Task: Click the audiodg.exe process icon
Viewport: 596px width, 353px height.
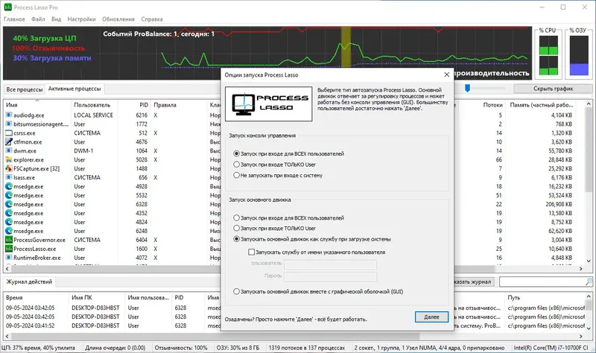Action: tap(9, 115)
